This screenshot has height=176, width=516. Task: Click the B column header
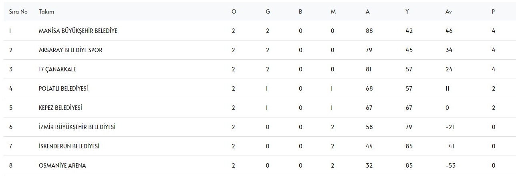point(300,12)
